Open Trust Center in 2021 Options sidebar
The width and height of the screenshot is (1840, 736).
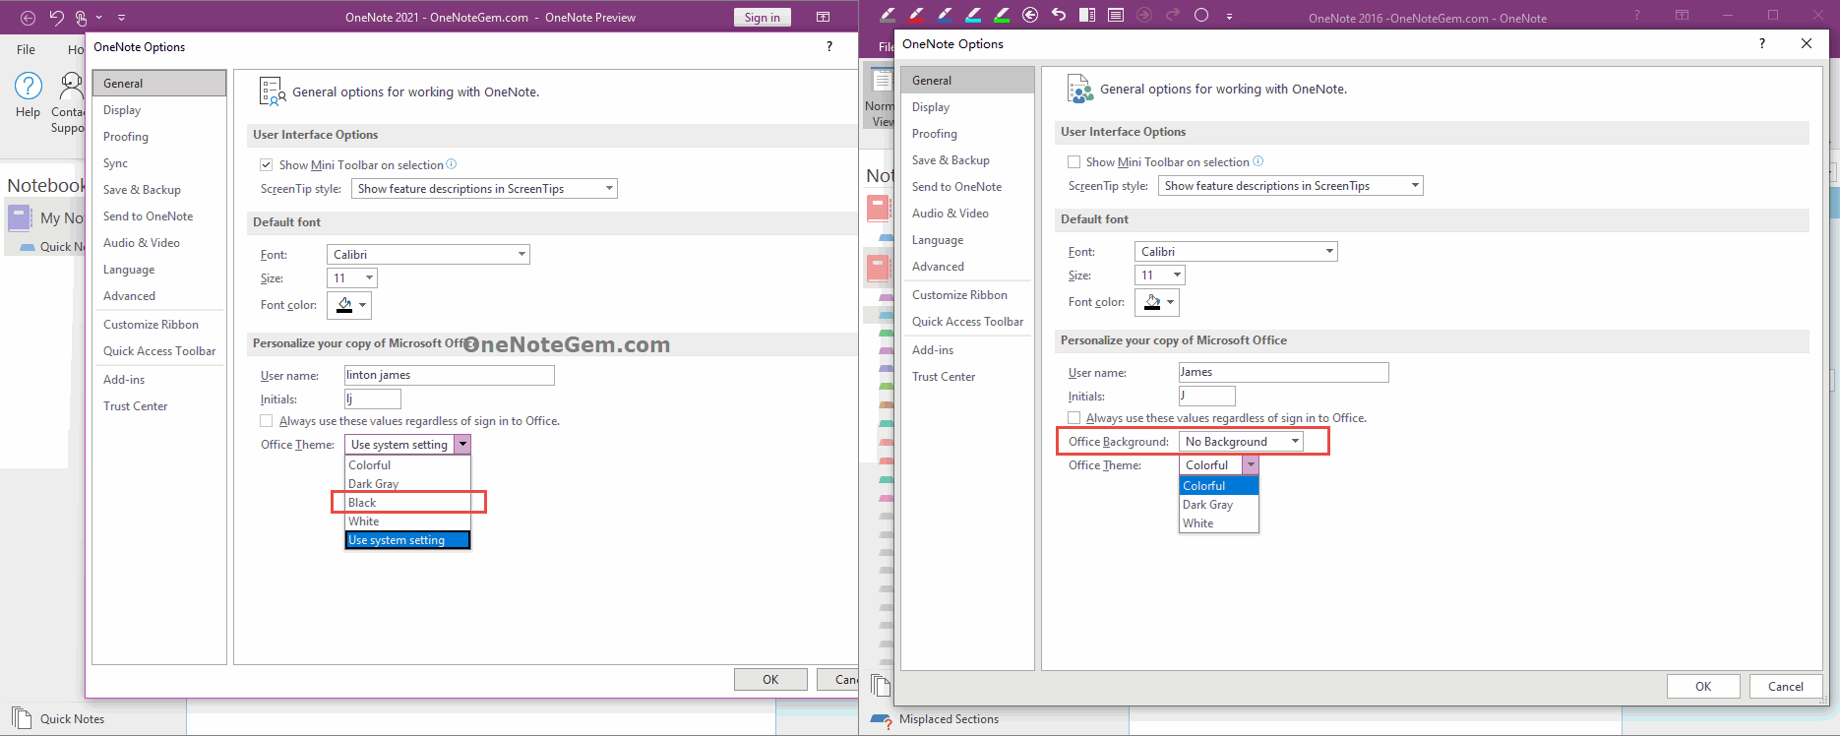158,406
